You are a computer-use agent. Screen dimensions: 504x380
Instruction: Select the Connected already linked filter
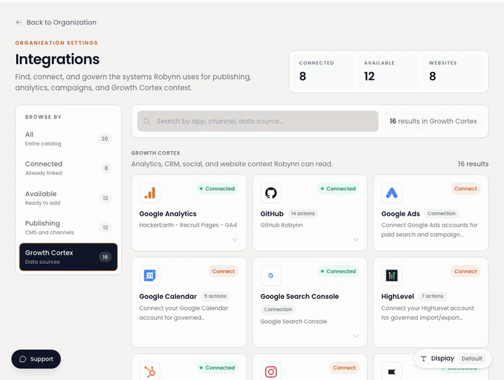(68, 168)
